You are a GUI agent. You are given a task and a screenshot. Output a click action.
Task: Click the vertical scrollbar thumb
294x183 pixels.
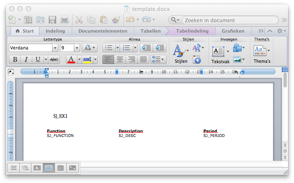point(285,80)
